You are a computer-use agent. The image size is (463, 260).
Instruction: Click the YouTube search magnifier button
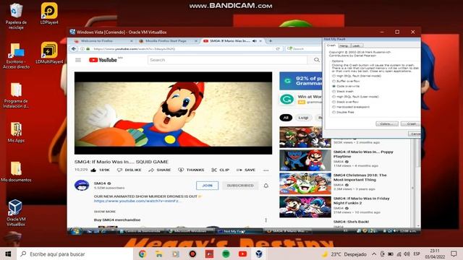(317, 60)
